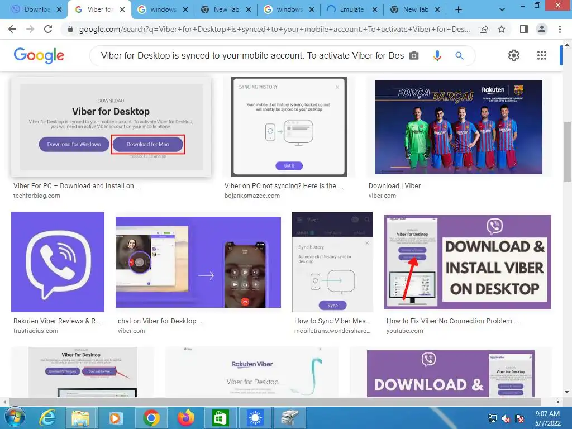Open Windows Media Player from taskbar
The width and height of the screenshot is (572, 429).
[x=115, y=418]
